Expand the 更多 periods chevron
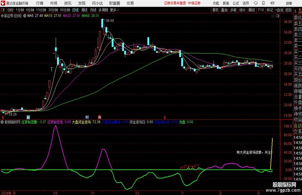 (114, 10)
